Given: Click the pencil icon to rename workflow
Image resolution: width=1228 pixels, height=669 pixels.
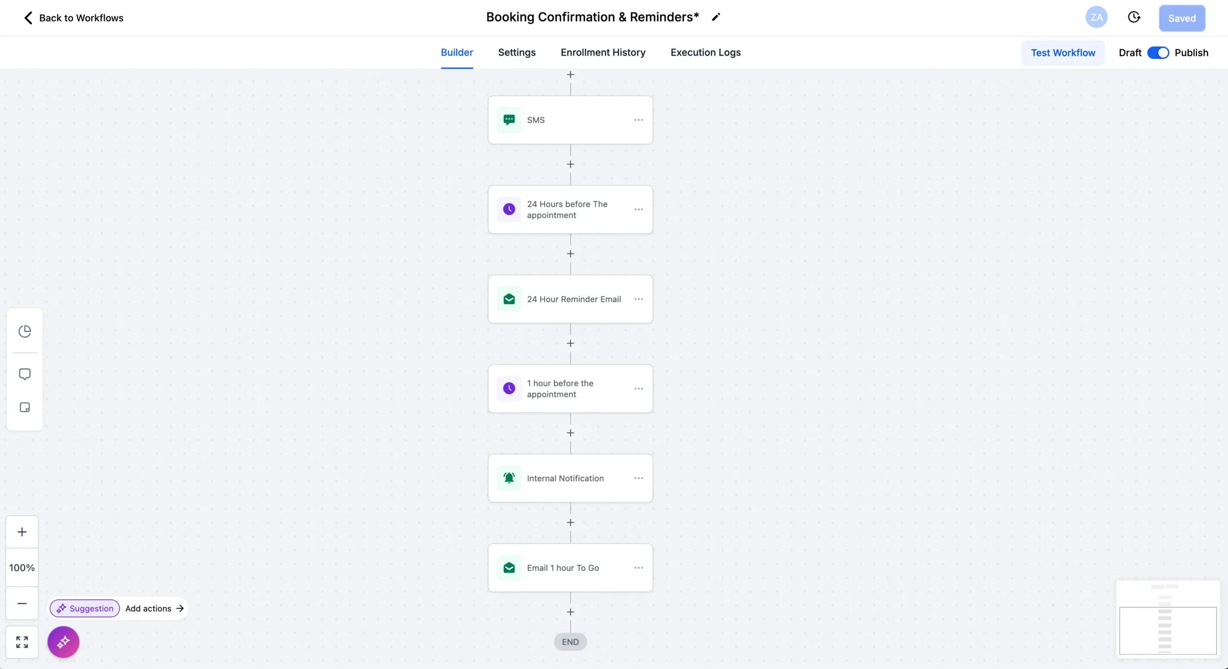Looking at the screenshot, I should click(716, 17).
